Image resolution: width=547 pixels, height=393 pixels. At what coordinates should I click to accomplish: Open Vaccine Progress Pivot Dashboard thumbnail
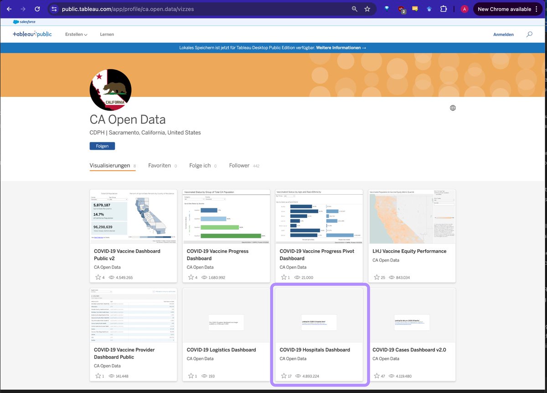point(319,217)
